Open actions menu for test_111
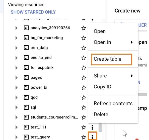Viewport: 149px width, 140px height. (92, 127)
